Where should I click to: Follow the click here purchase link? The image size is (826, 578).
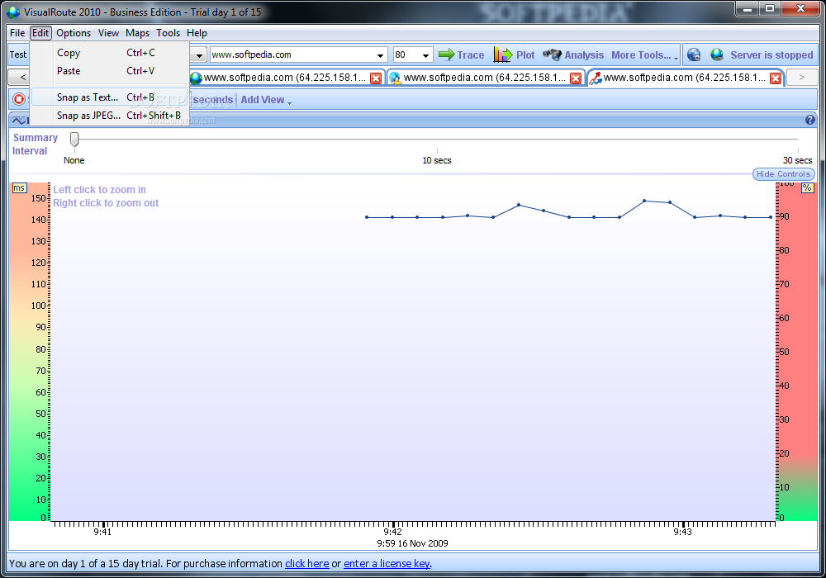(307, 563)
